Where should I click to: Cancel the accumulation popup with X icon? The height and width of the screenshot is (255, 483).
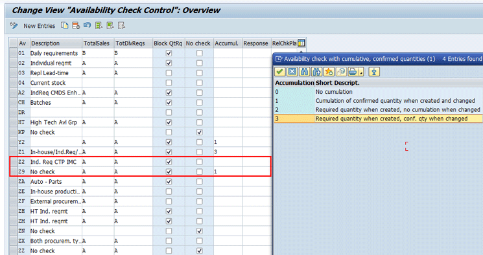(292, 72)
